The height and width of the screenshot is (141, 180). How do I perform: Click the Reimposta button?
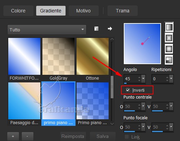[73, 137]
